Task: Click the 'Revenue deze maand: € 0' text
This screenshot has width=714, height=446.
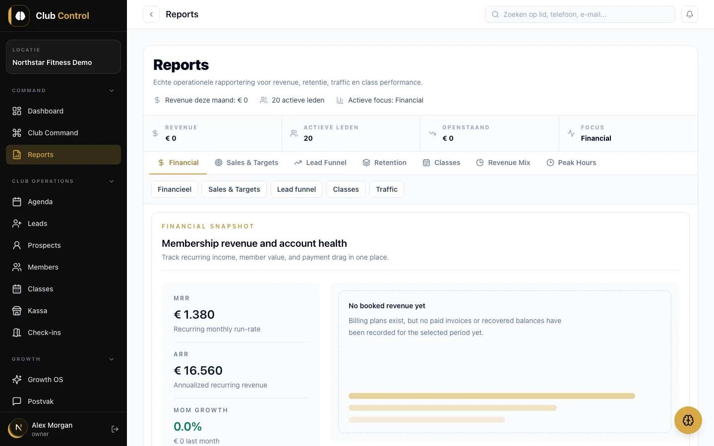Action: 206,100
